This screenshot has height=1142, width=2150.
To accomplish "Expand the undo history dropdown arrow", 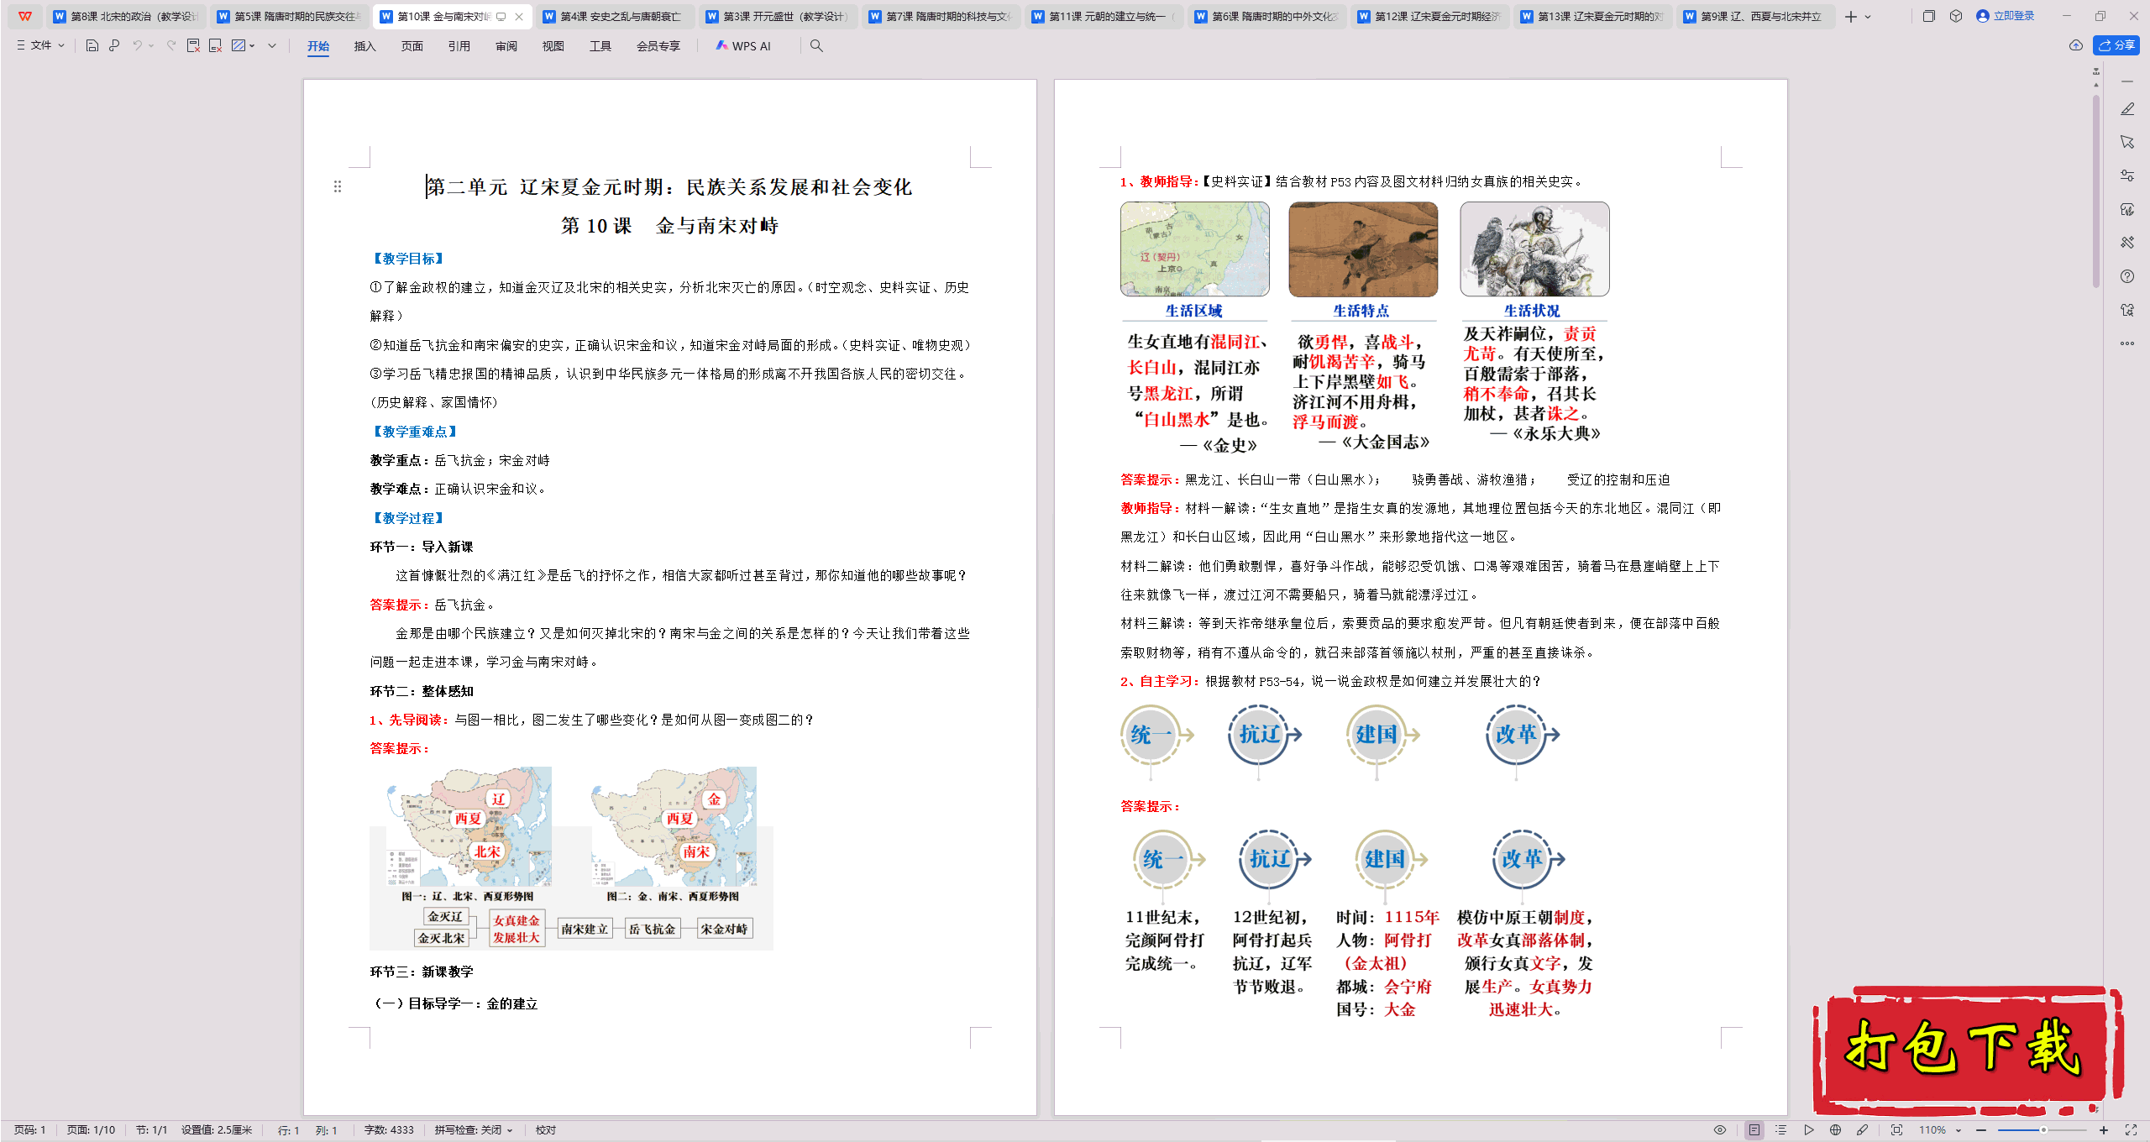I will (151, 45).
